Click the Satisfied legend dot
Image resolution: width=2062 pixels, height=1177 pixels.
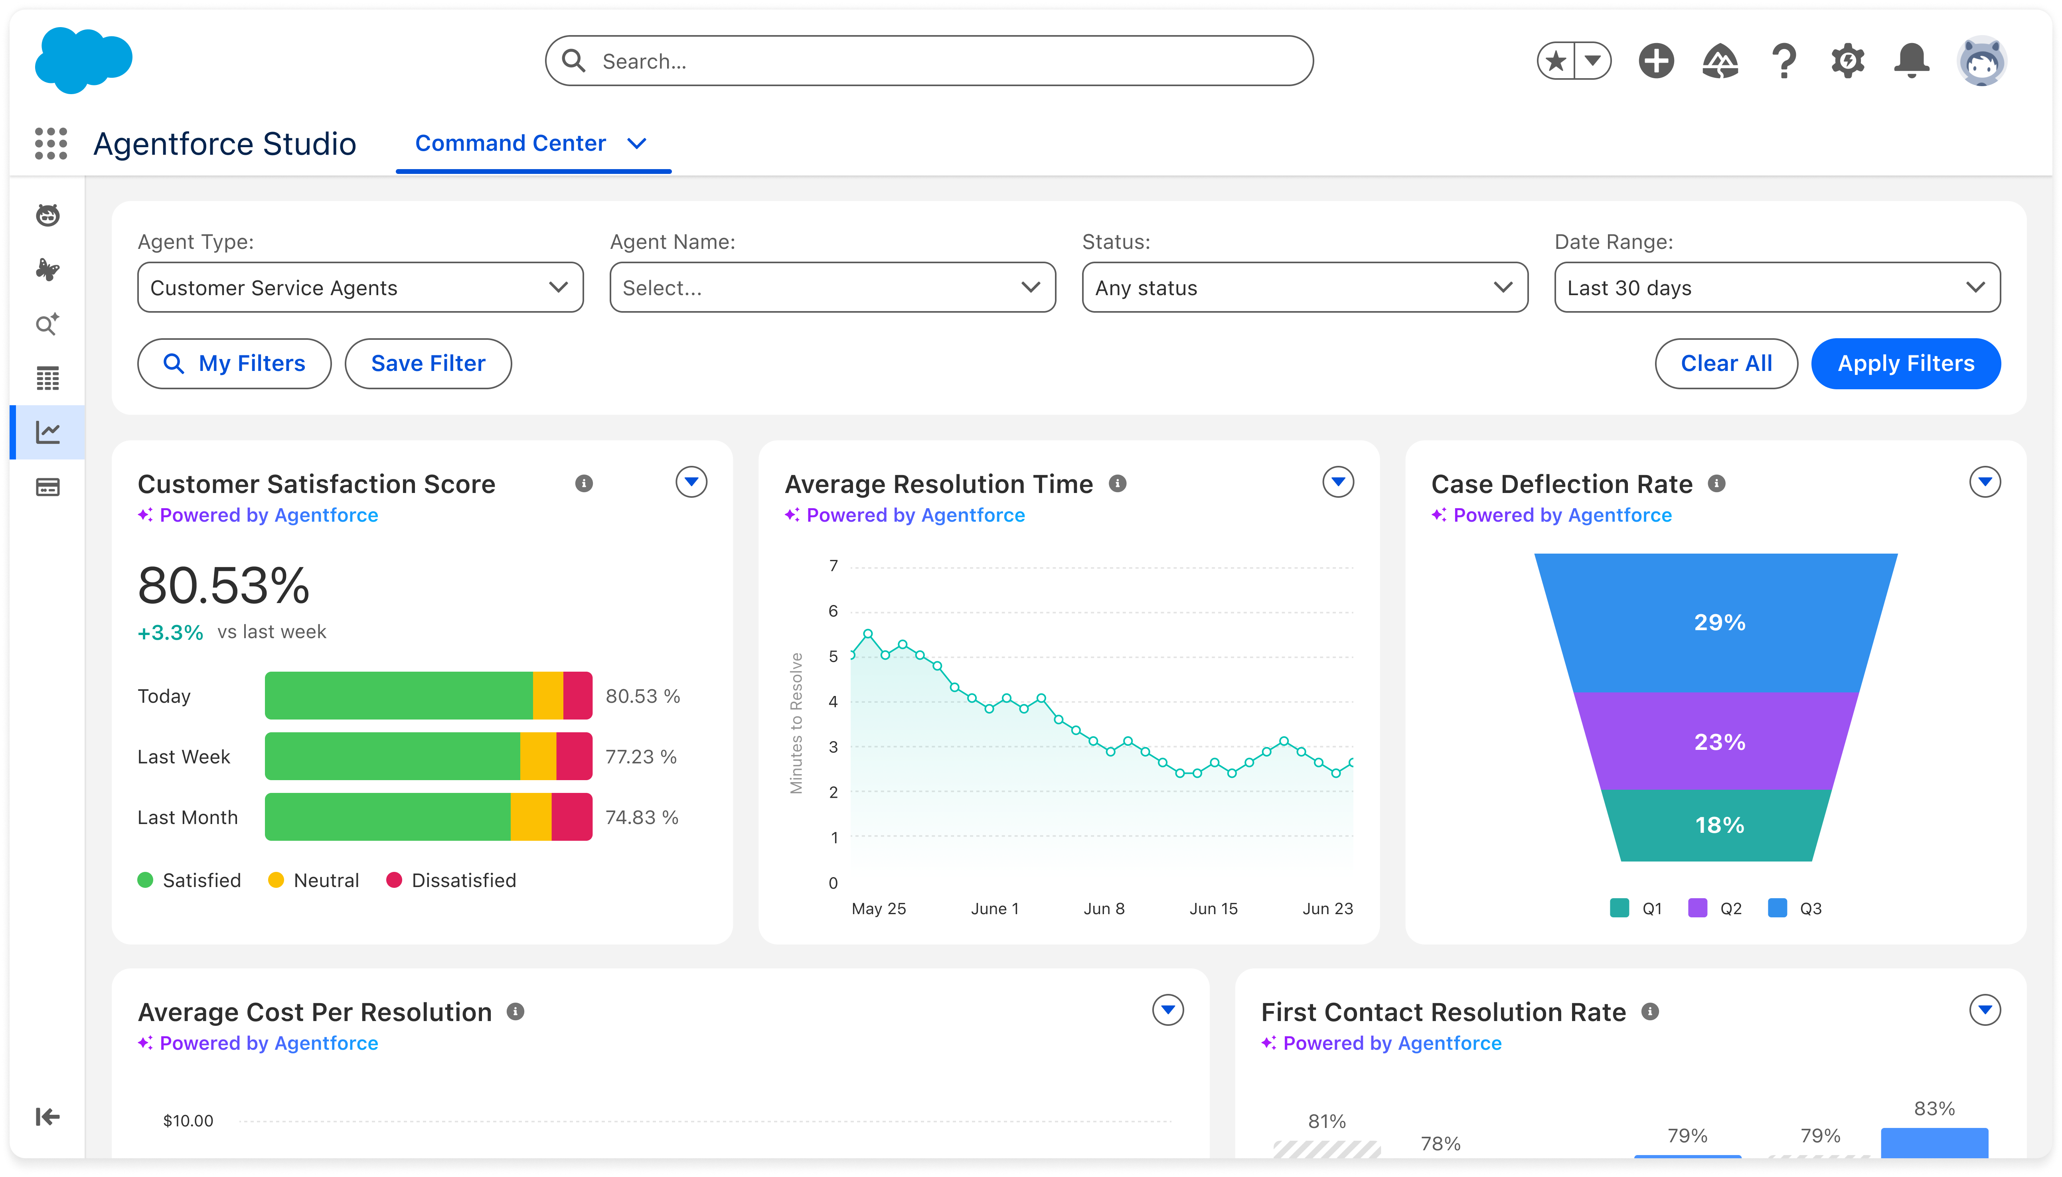[x=146, y=880]
